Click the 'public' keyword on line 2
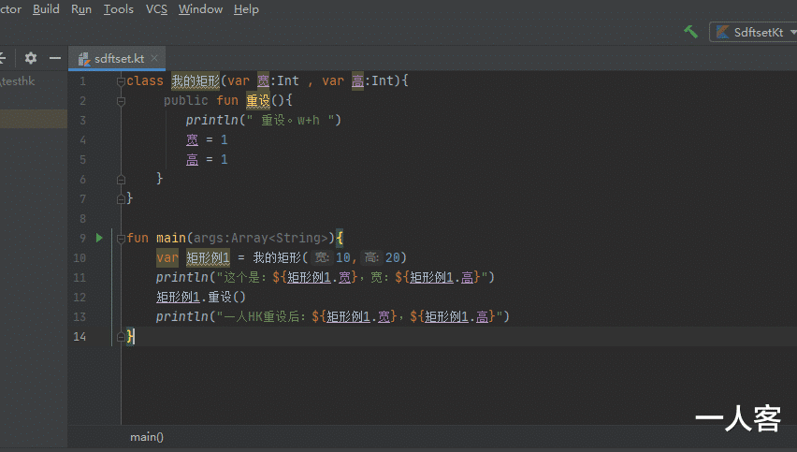 click(185, 101)
